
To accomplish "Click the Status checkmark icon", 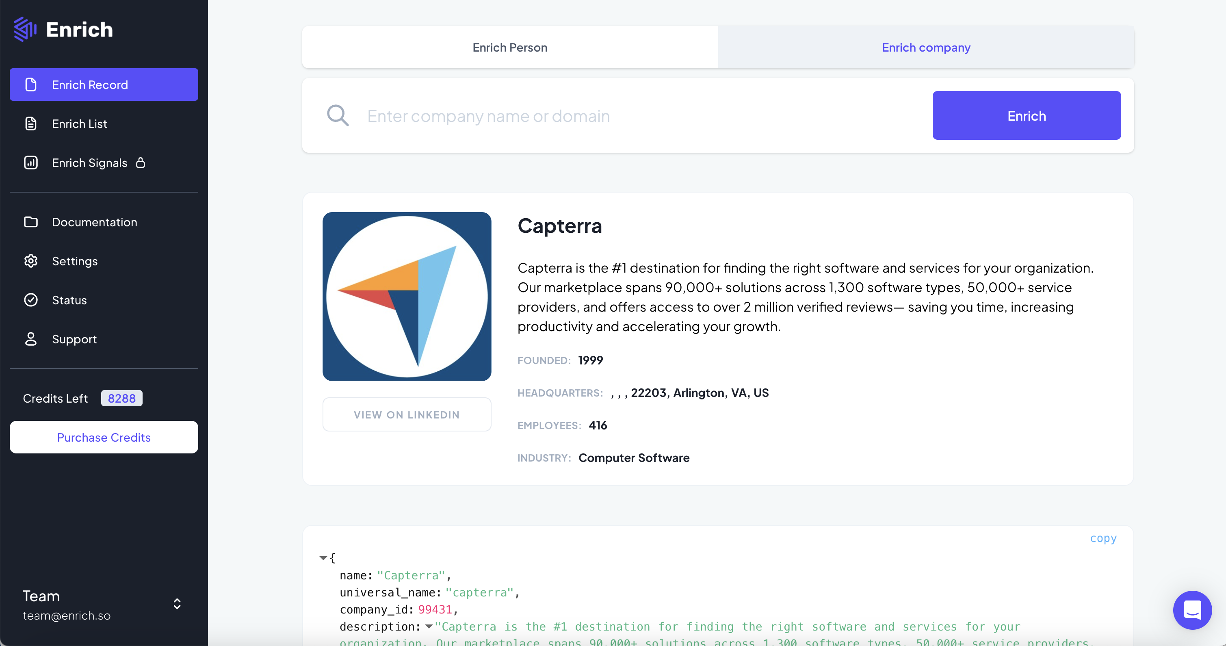I will (x=31, y=300).
